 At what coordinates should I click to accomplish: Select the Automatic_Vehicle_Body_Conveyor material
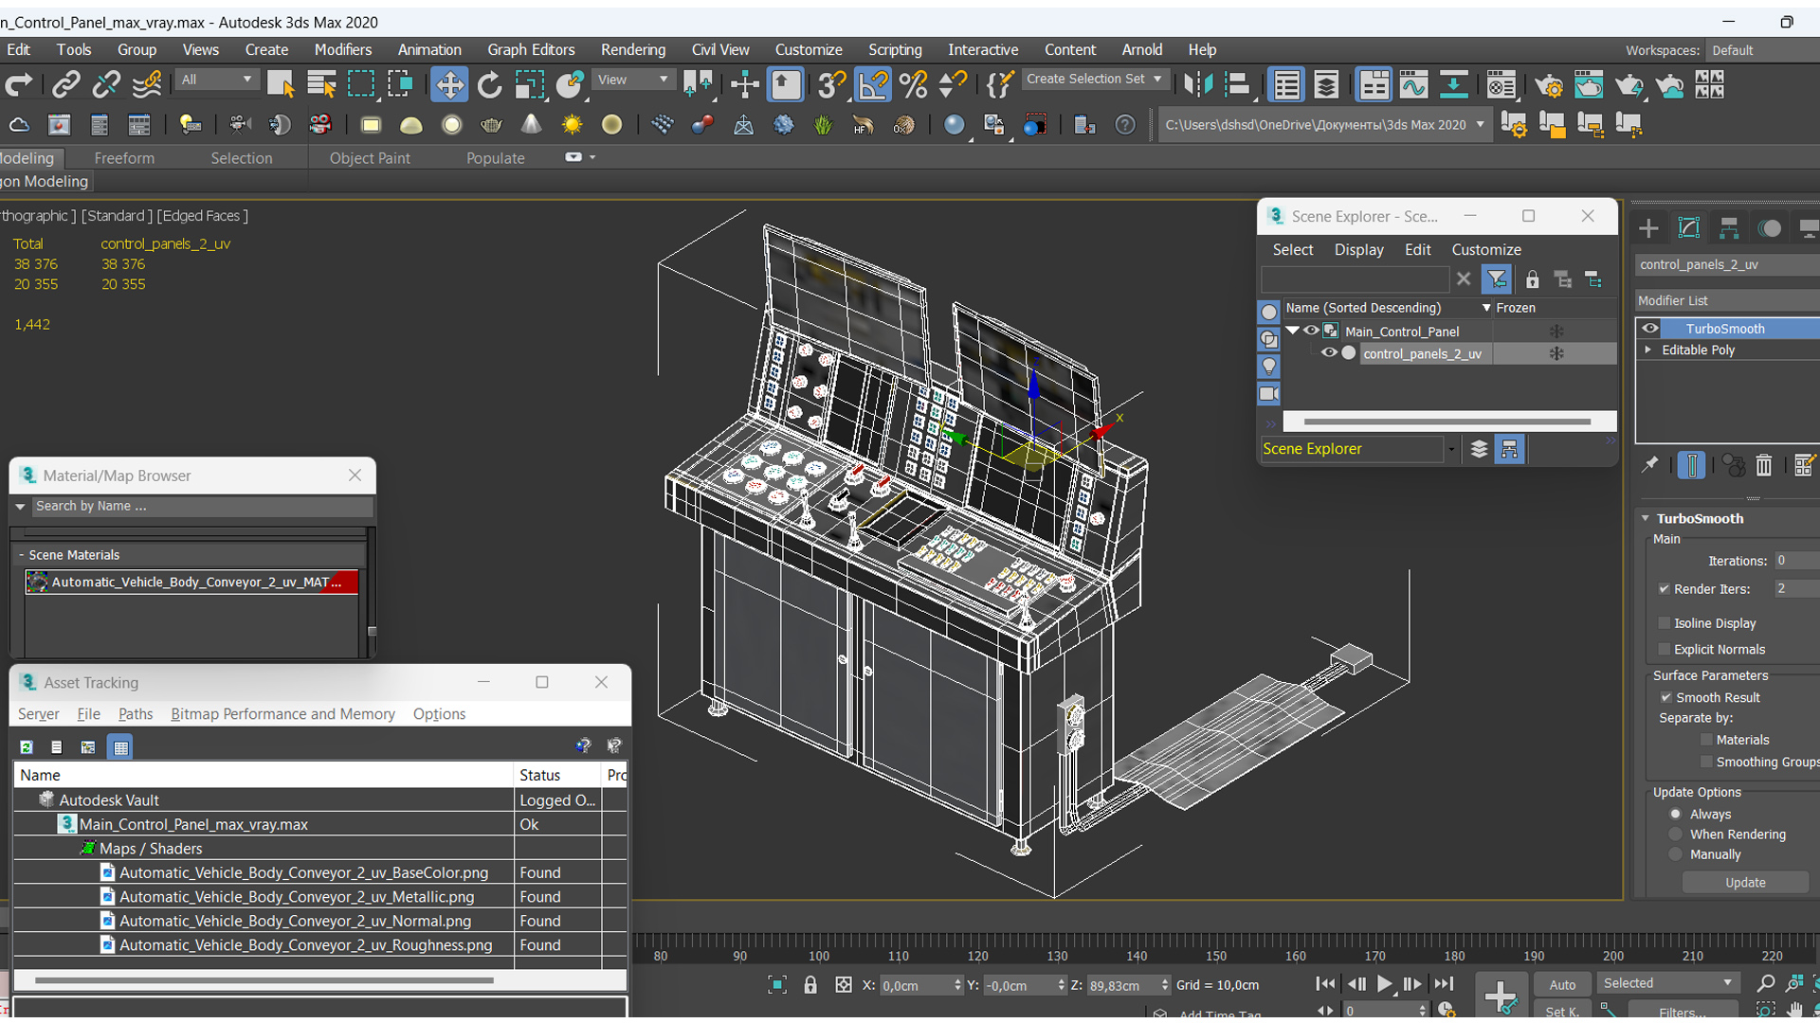(x=191, y=583)
